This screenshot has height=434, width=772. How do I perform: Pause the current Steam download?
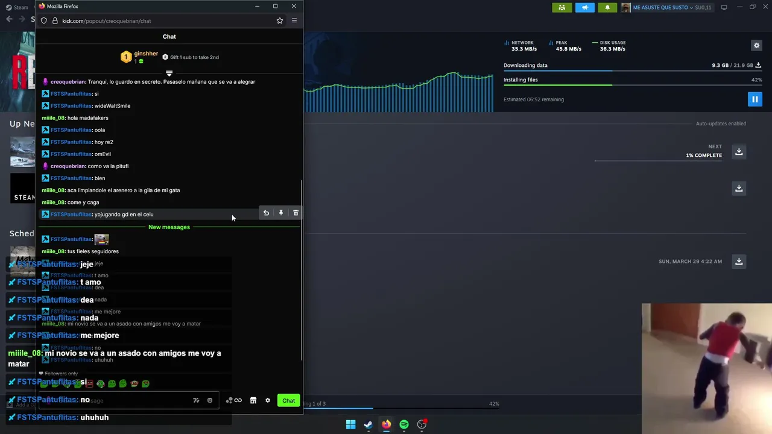755,99
